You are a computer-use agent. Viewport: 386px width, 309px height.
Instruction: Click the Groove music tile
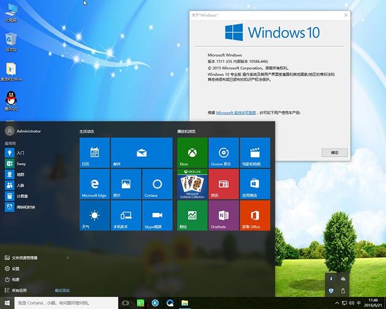223,153
